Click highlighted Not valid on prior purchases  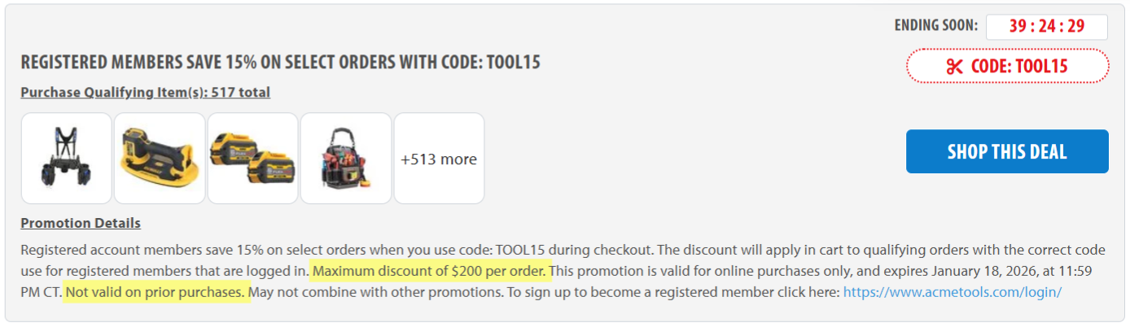[x=156, y=291]
